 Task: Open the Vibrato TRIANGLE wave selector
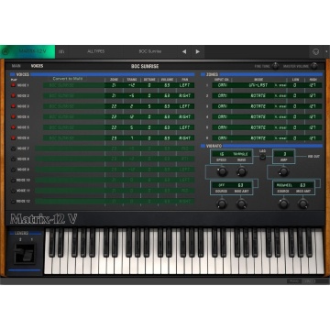click(x=241, y=154)
